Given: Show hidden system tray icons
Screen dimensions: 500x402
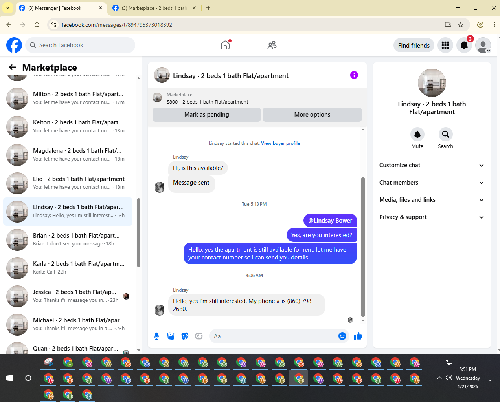Looking at the screenshot, I should pyautogui.click(x=439, y=378).
